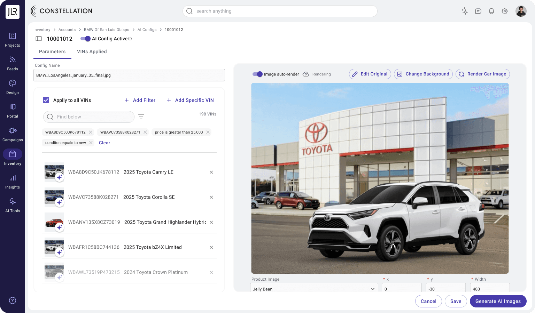Open the AI sparkle icon in header

tap(465, 11)
